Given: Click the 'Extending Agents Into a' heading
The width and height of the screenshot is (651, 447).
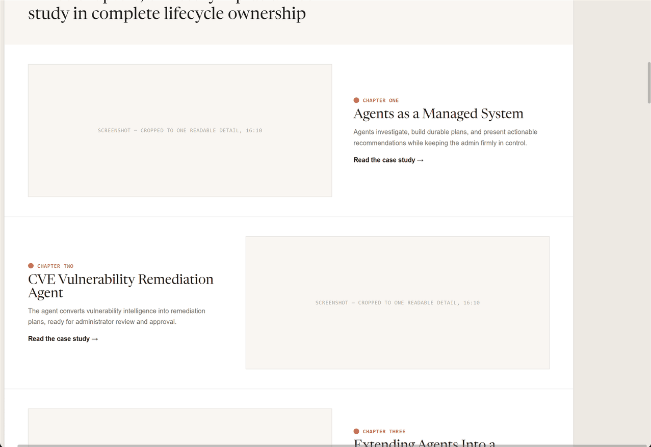Looking at the screenshot, I should click(424, 442).
